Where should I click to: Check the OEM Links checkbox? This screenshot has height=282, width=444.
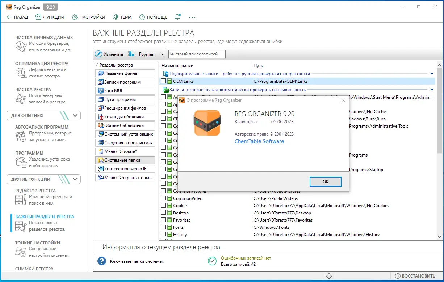pyautogui.click(x=163, y=81)
